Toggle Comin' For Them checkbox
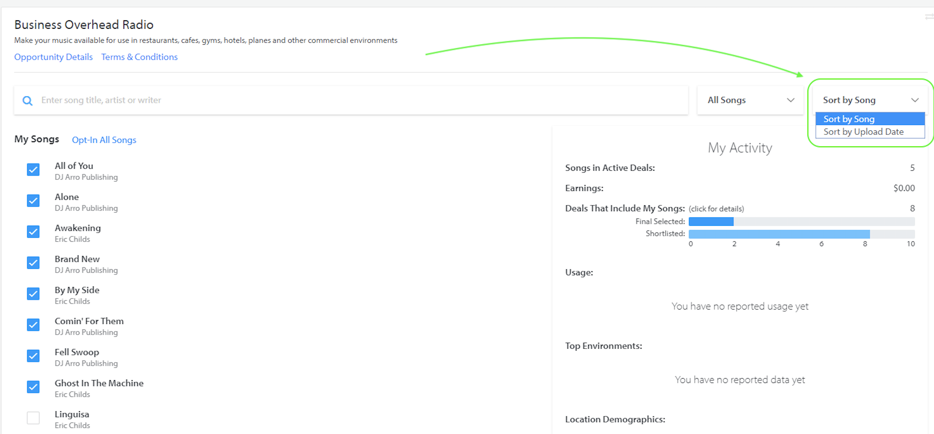The image size is (934, 434). 33,325
